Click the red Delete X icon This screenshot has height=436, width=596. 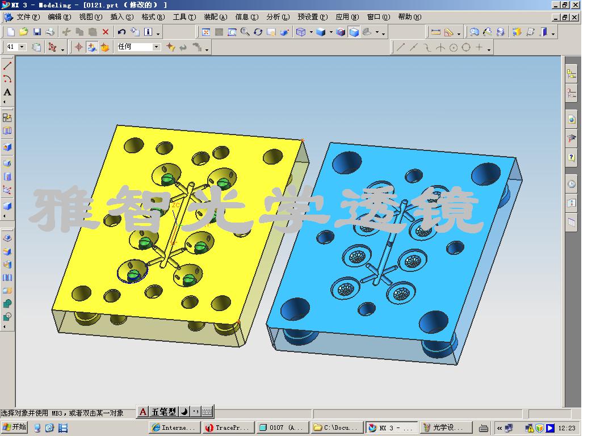tap(106, 32)
